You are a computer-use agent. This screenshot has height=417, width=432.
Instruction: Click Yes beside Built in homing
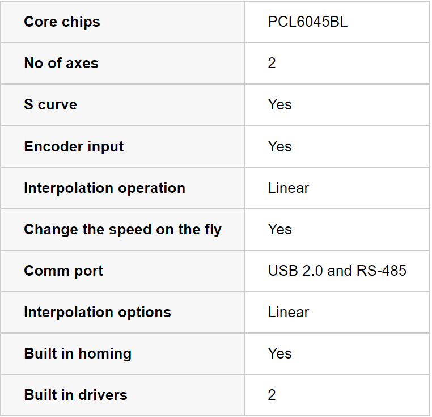280,353
